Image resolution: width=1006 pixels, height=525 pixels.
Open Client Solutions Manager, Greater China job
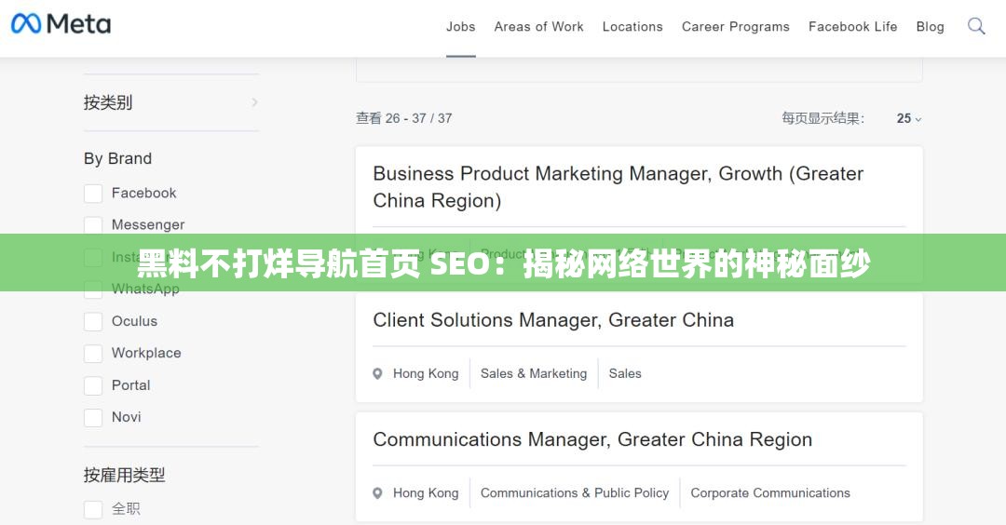(553, 320)
